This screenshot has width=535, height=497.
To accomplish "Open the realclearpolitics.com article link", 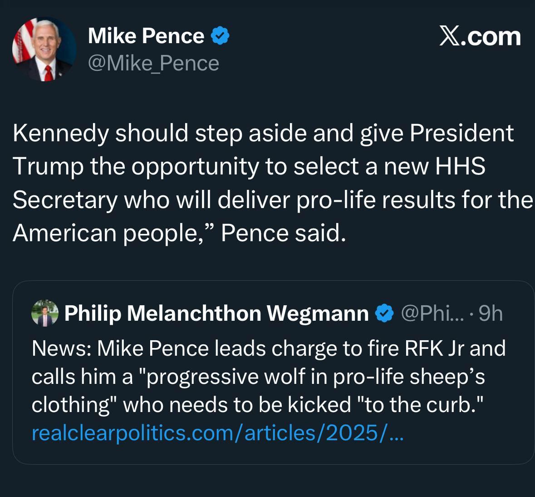I will [217, 433].
